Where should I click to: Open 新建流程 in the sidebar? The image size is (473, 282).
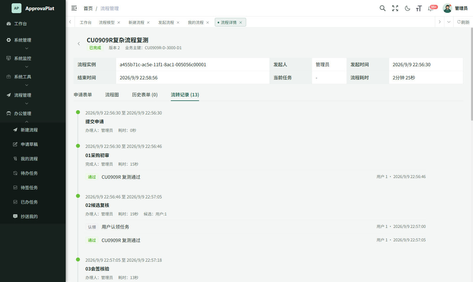[x=33, y=130]
